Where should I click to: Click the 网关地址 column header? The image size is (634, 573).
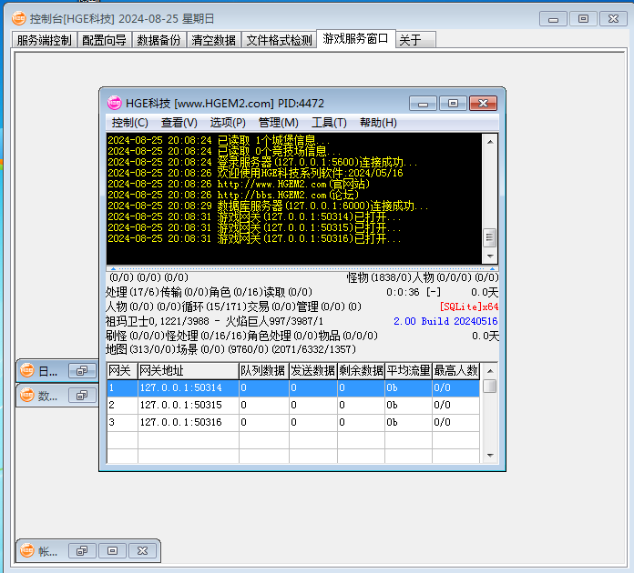[186, 370]
